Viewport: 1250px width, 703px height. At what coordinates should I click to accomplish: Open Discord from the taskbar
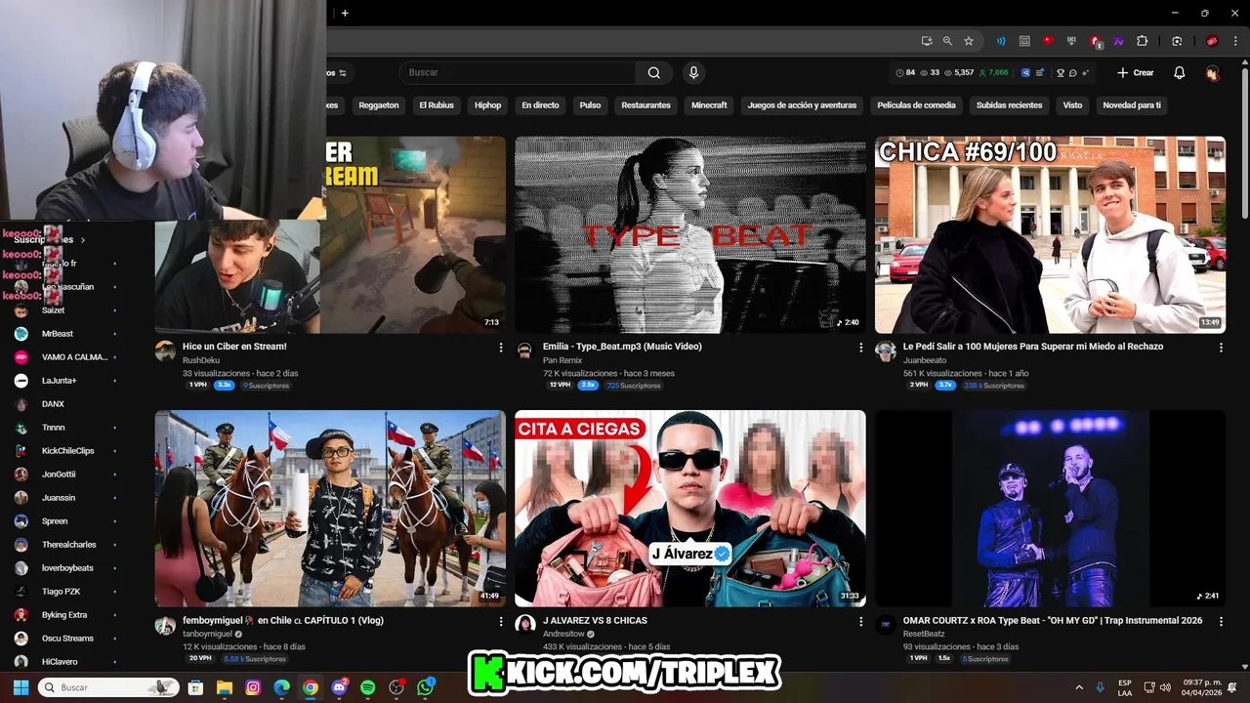[339, 687]
